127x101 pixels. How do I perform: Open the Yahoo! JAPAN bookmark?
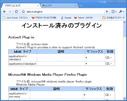(83, 18)
